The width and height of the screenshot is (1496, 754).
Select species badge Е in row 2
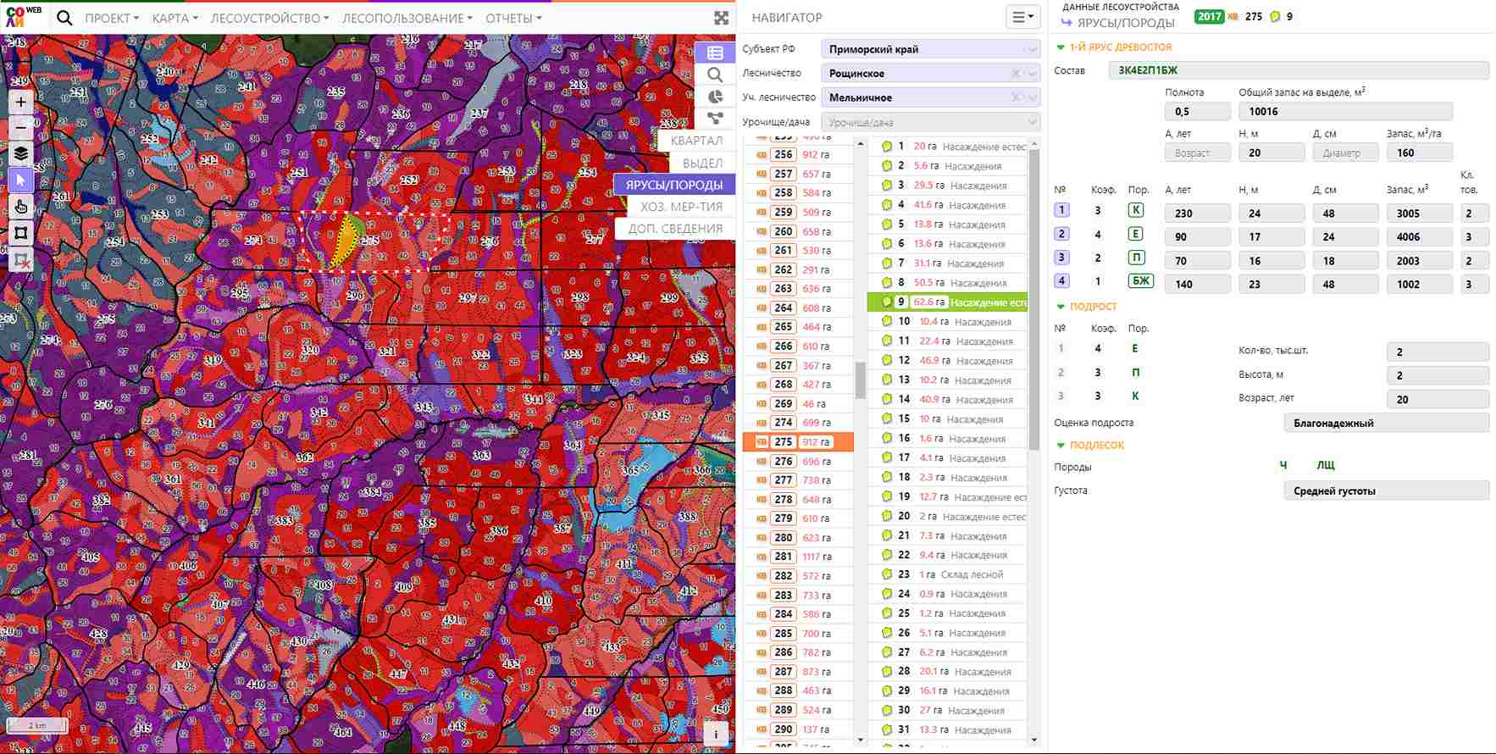[x=1137, y=234]
